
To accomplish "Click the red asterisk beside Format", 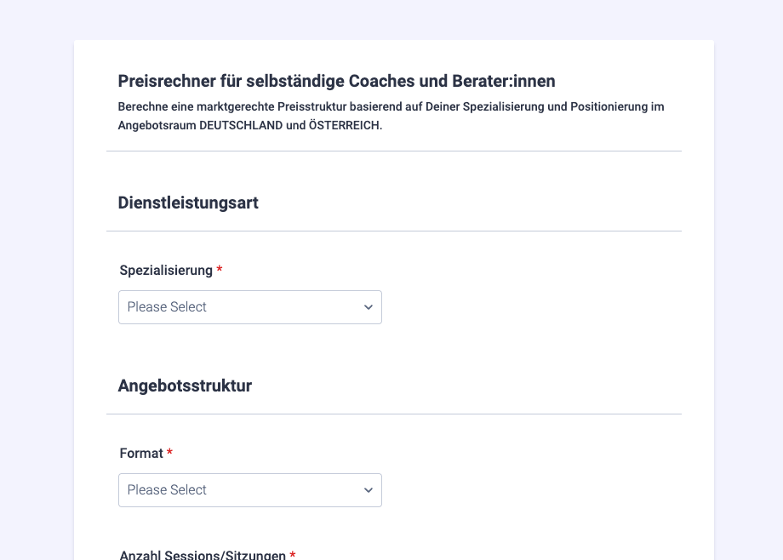I will coord(169,453).
